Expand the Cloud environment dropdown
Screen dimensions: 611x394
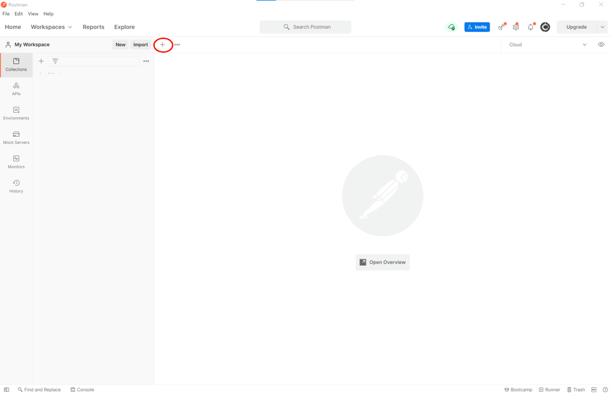coord(548,45)
